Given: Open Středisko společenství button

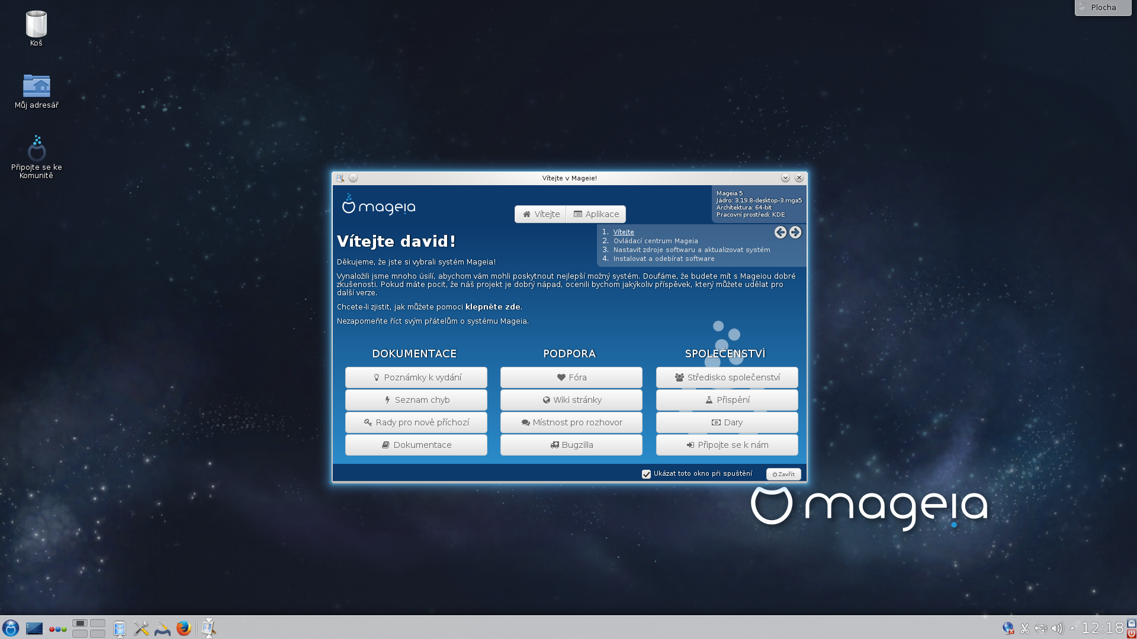Looking at the screenshot, I should 727,377.
